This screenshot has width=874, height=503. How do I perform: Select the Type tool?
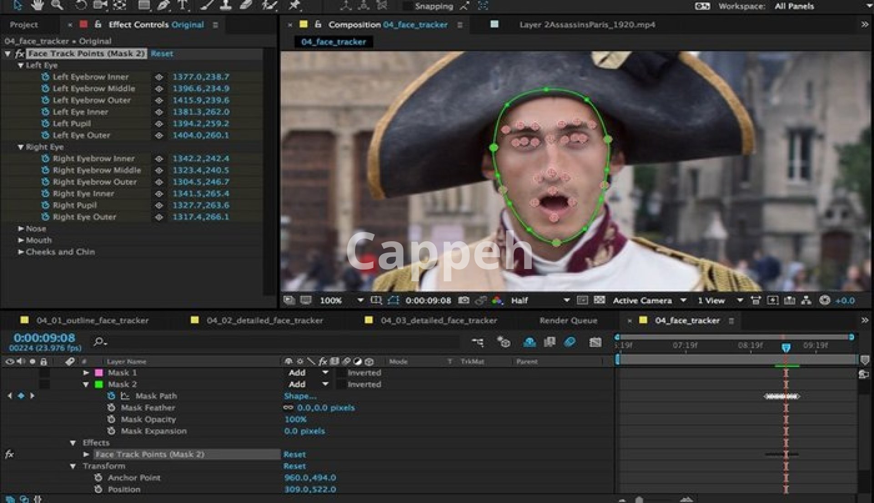(183, 5)
